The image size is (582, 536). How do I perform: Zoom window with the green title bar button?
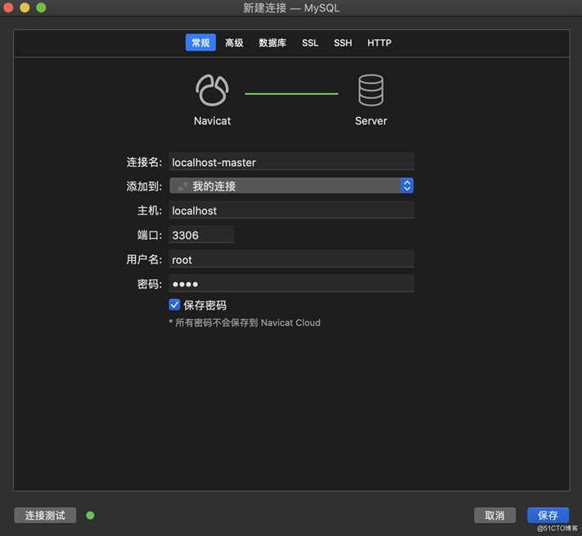(x=41, y=7)
